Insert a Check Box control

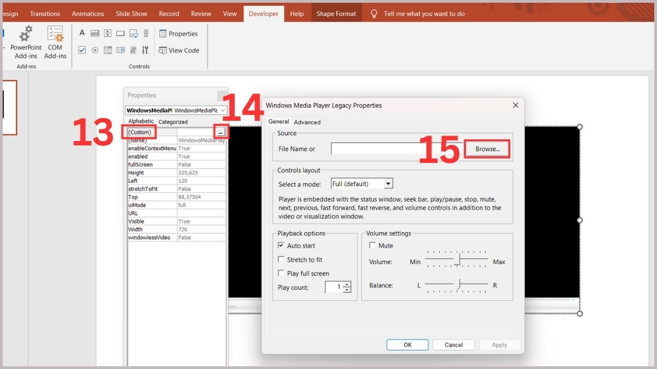82,49
